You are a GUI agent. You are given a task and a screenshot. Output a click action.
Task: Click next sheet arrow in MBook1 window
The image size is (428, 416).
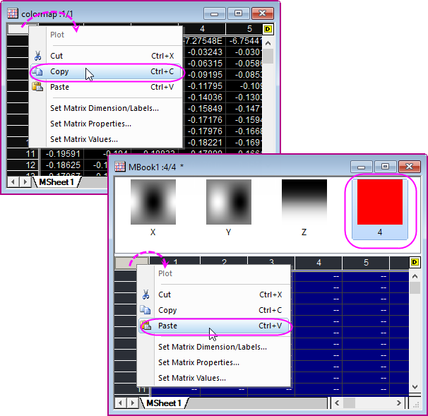point(132,403)
